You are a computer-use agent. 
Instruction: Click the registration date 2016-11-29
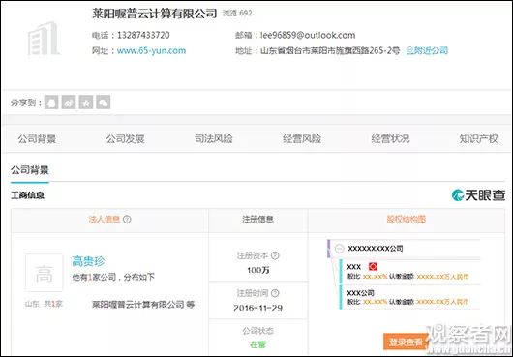tap(258, 308)
